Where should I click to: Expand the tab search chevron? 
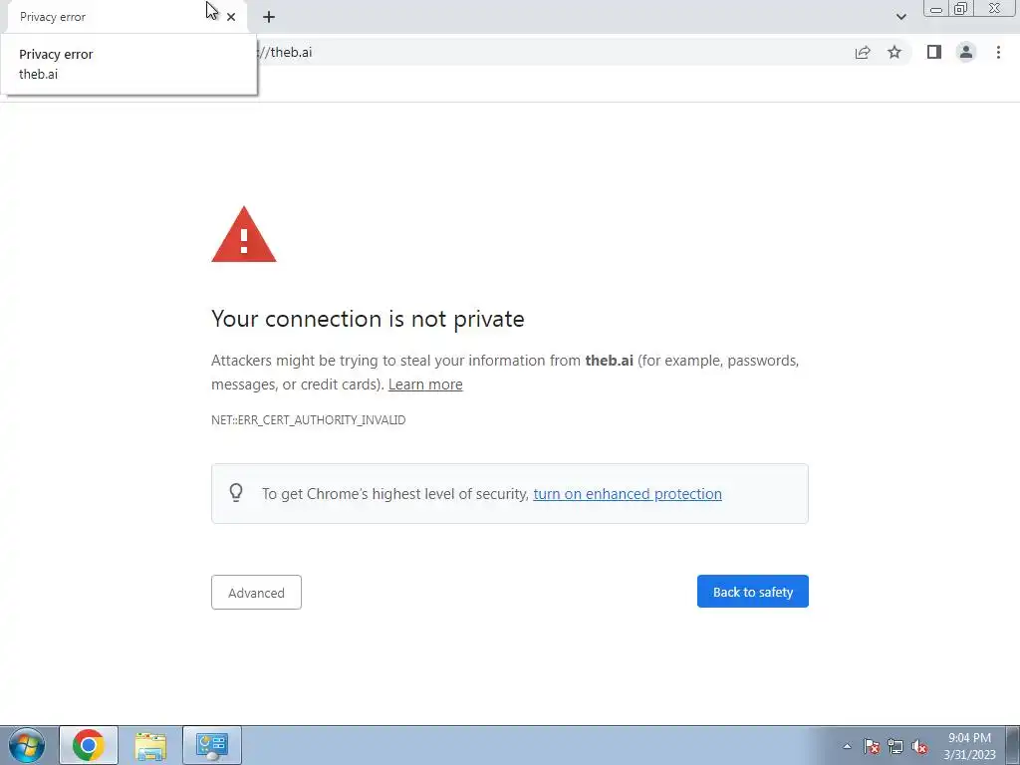(900, 17)
